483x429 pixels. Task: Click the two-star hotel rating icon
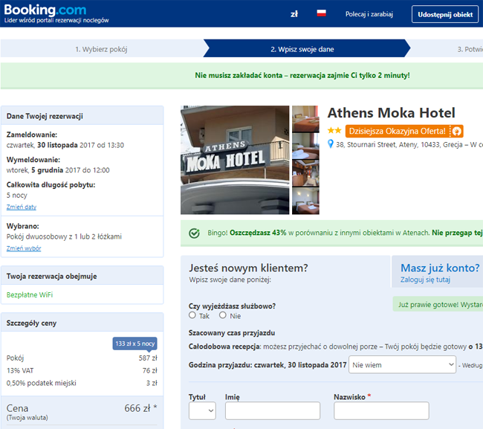(x=334, y=131)
